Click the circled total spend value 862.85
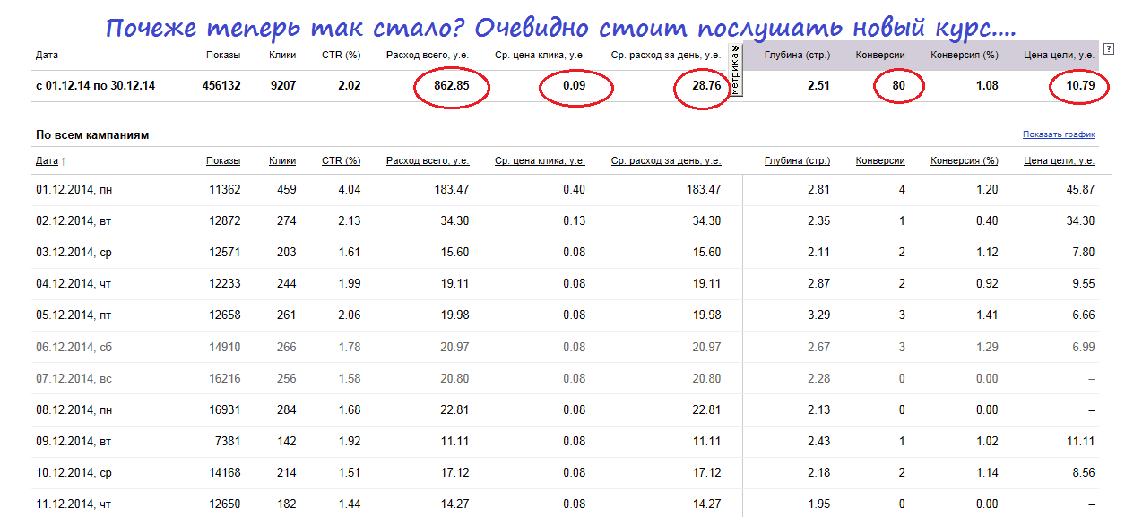The image size is (1125, 517). pyautogui.click(x=451, y=87)
